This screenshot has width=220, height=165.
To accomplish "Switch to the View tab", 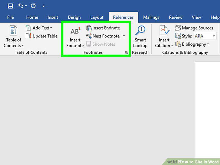I will click(x=196, y=17).
